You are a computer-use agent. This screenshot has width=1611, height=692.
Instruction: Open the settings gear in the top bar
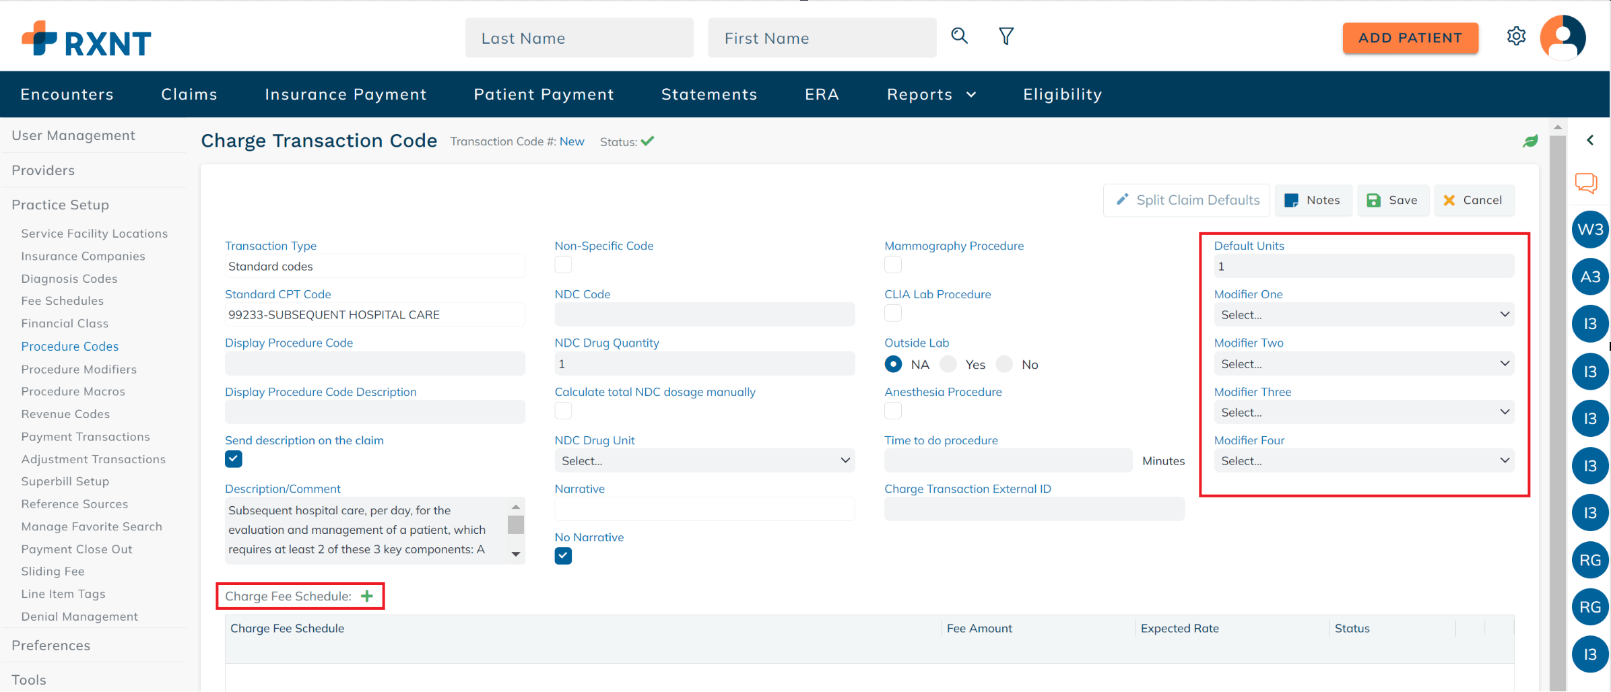(x=1516, y=36)
